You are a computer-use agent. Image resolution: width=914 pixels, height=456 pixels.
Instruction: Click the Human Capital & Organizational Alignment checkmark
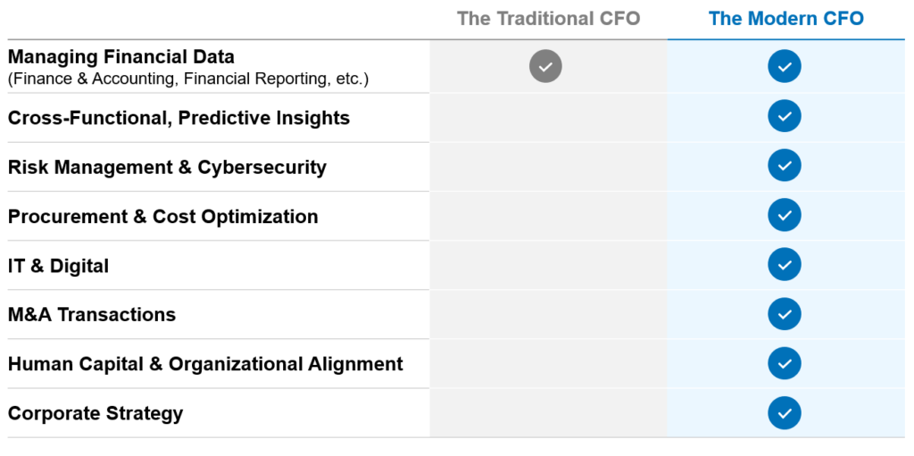click(x=784, y=363)
